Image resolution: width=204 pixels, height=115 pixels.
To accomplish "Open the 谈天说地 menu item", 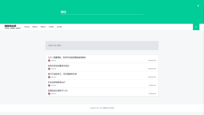I will (59, 27).
